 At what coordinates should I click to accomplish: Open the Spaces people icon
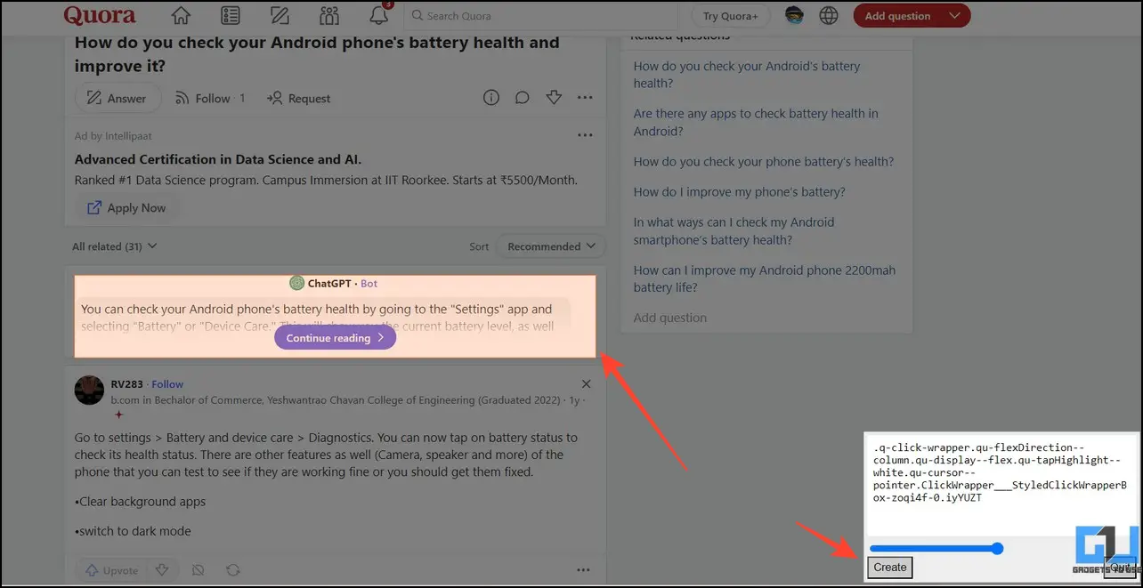coord(329,16)
